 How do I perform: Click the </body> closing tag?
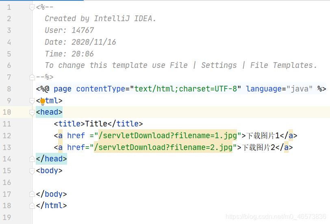click(51, 194)
